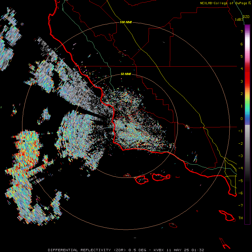Click the 1 tick label on scale

[242, 106]
